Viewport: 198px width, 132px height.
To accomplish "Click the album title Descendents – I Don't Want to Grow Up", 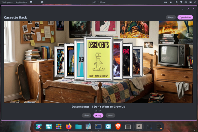I will pyautogui.click(x=98, y=107).
